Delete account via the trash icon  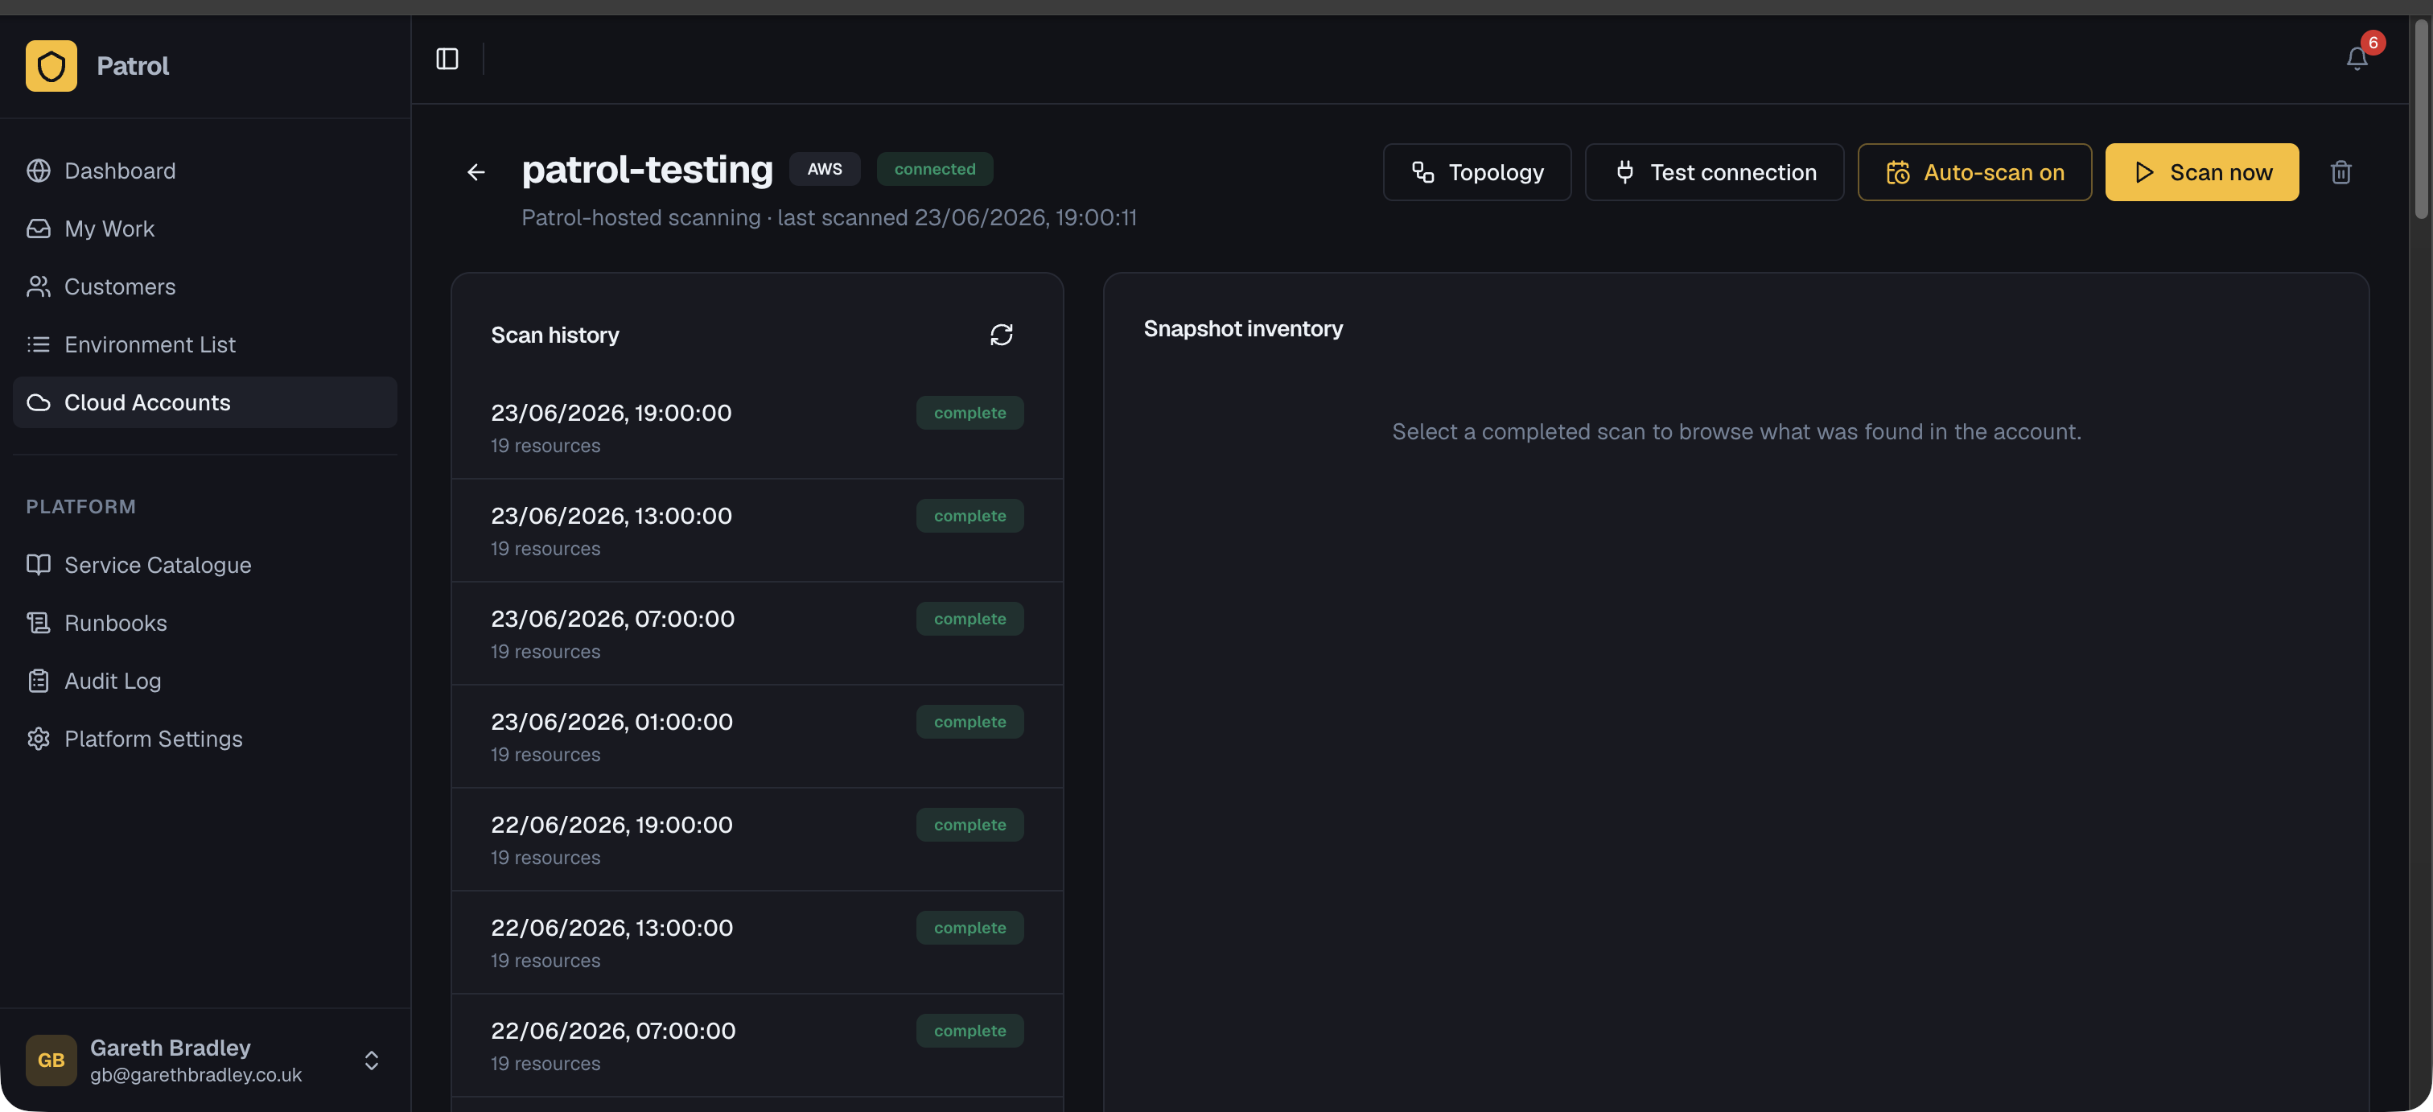tap(2340, 172)
